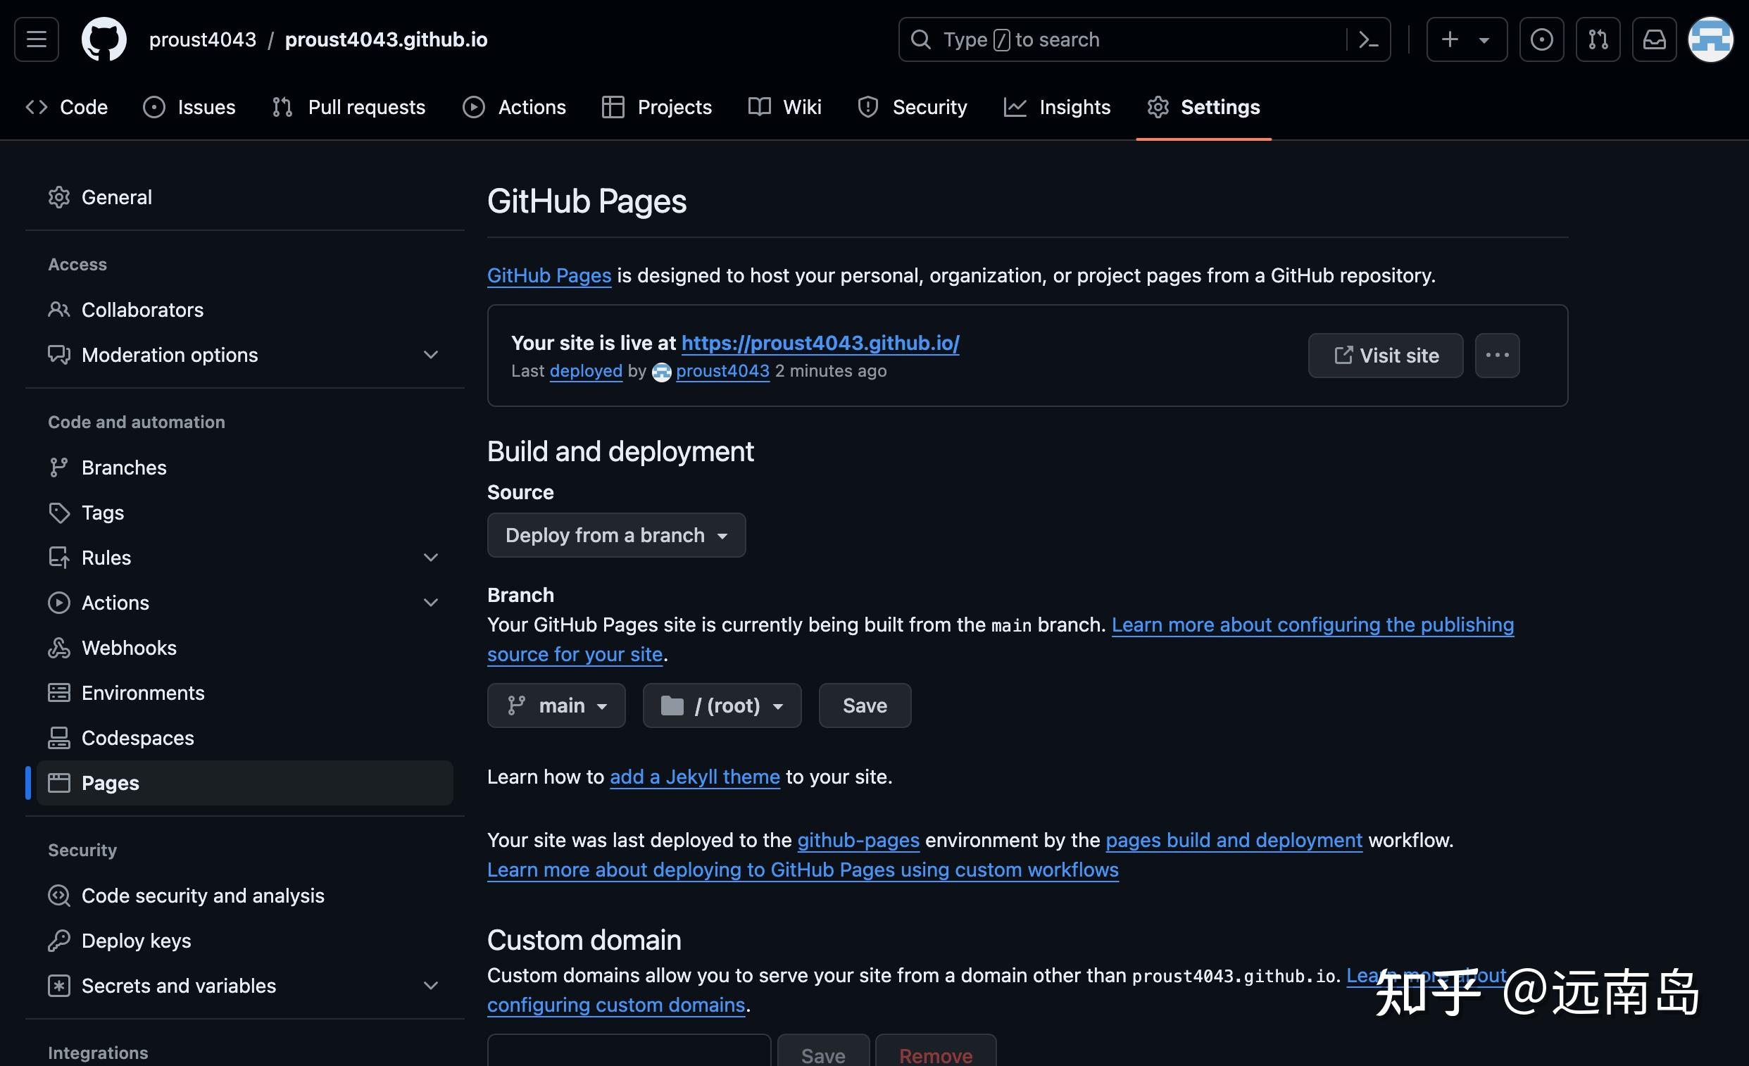Expand the Secrets and variables section
The width and height of the screenshot is (1749, 1066).
click(431, 985)
